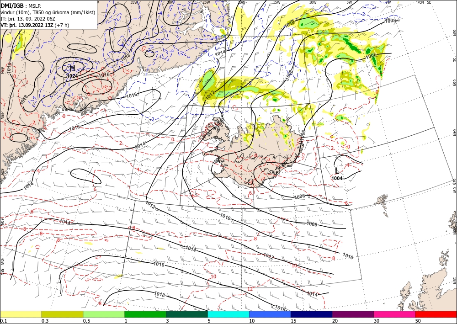Image resolution: width=457 pixels, height=324 pixels.
Task: Click the dark green 3 mm legend swatch
Action: [x=187, y=314]
